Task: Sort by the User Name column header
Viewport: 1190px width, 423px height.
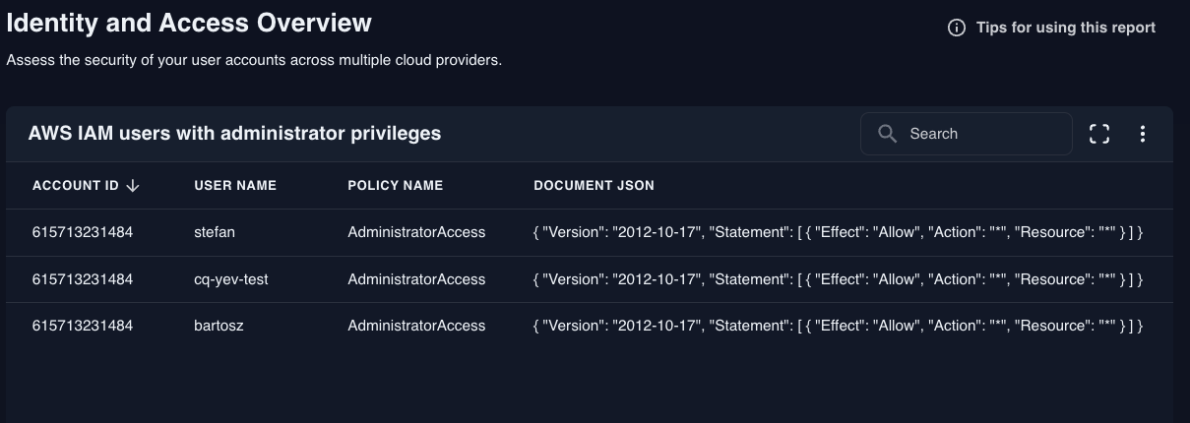Action: pos(235,185)
